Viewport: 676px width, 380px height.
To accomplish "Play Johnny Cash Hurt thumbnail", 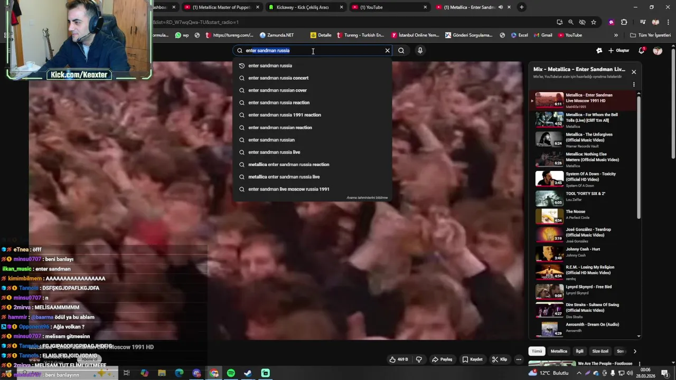I will pyautogui.click(x=549, y=254).
